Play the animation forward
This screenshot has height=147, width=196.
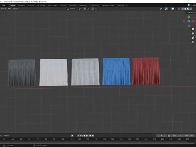click(87, 136)
